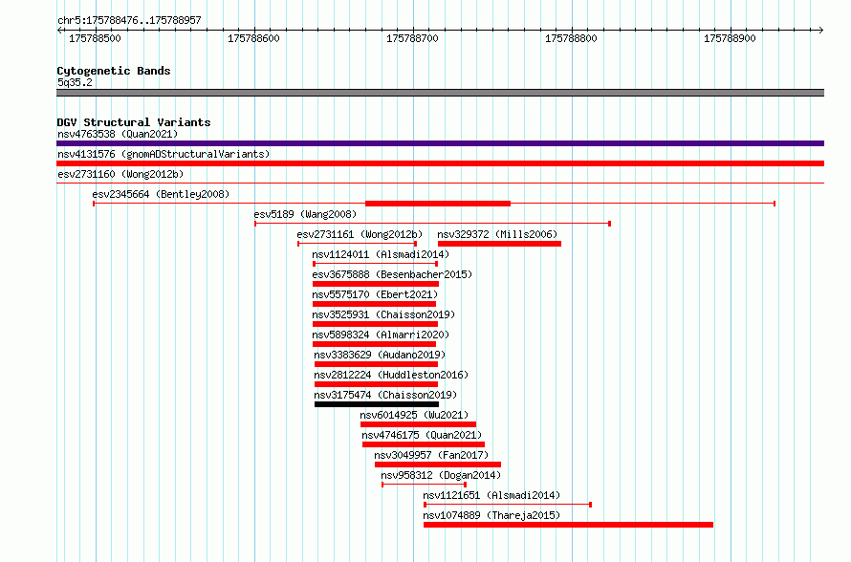The image size is (851, 562).
Task: Click the nsv4763538 (Quan2021) label
Action: click(118, 134)
